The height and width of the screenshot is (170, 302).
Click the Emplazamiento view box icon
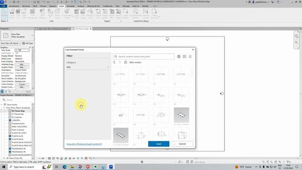(x=10, y=124)
